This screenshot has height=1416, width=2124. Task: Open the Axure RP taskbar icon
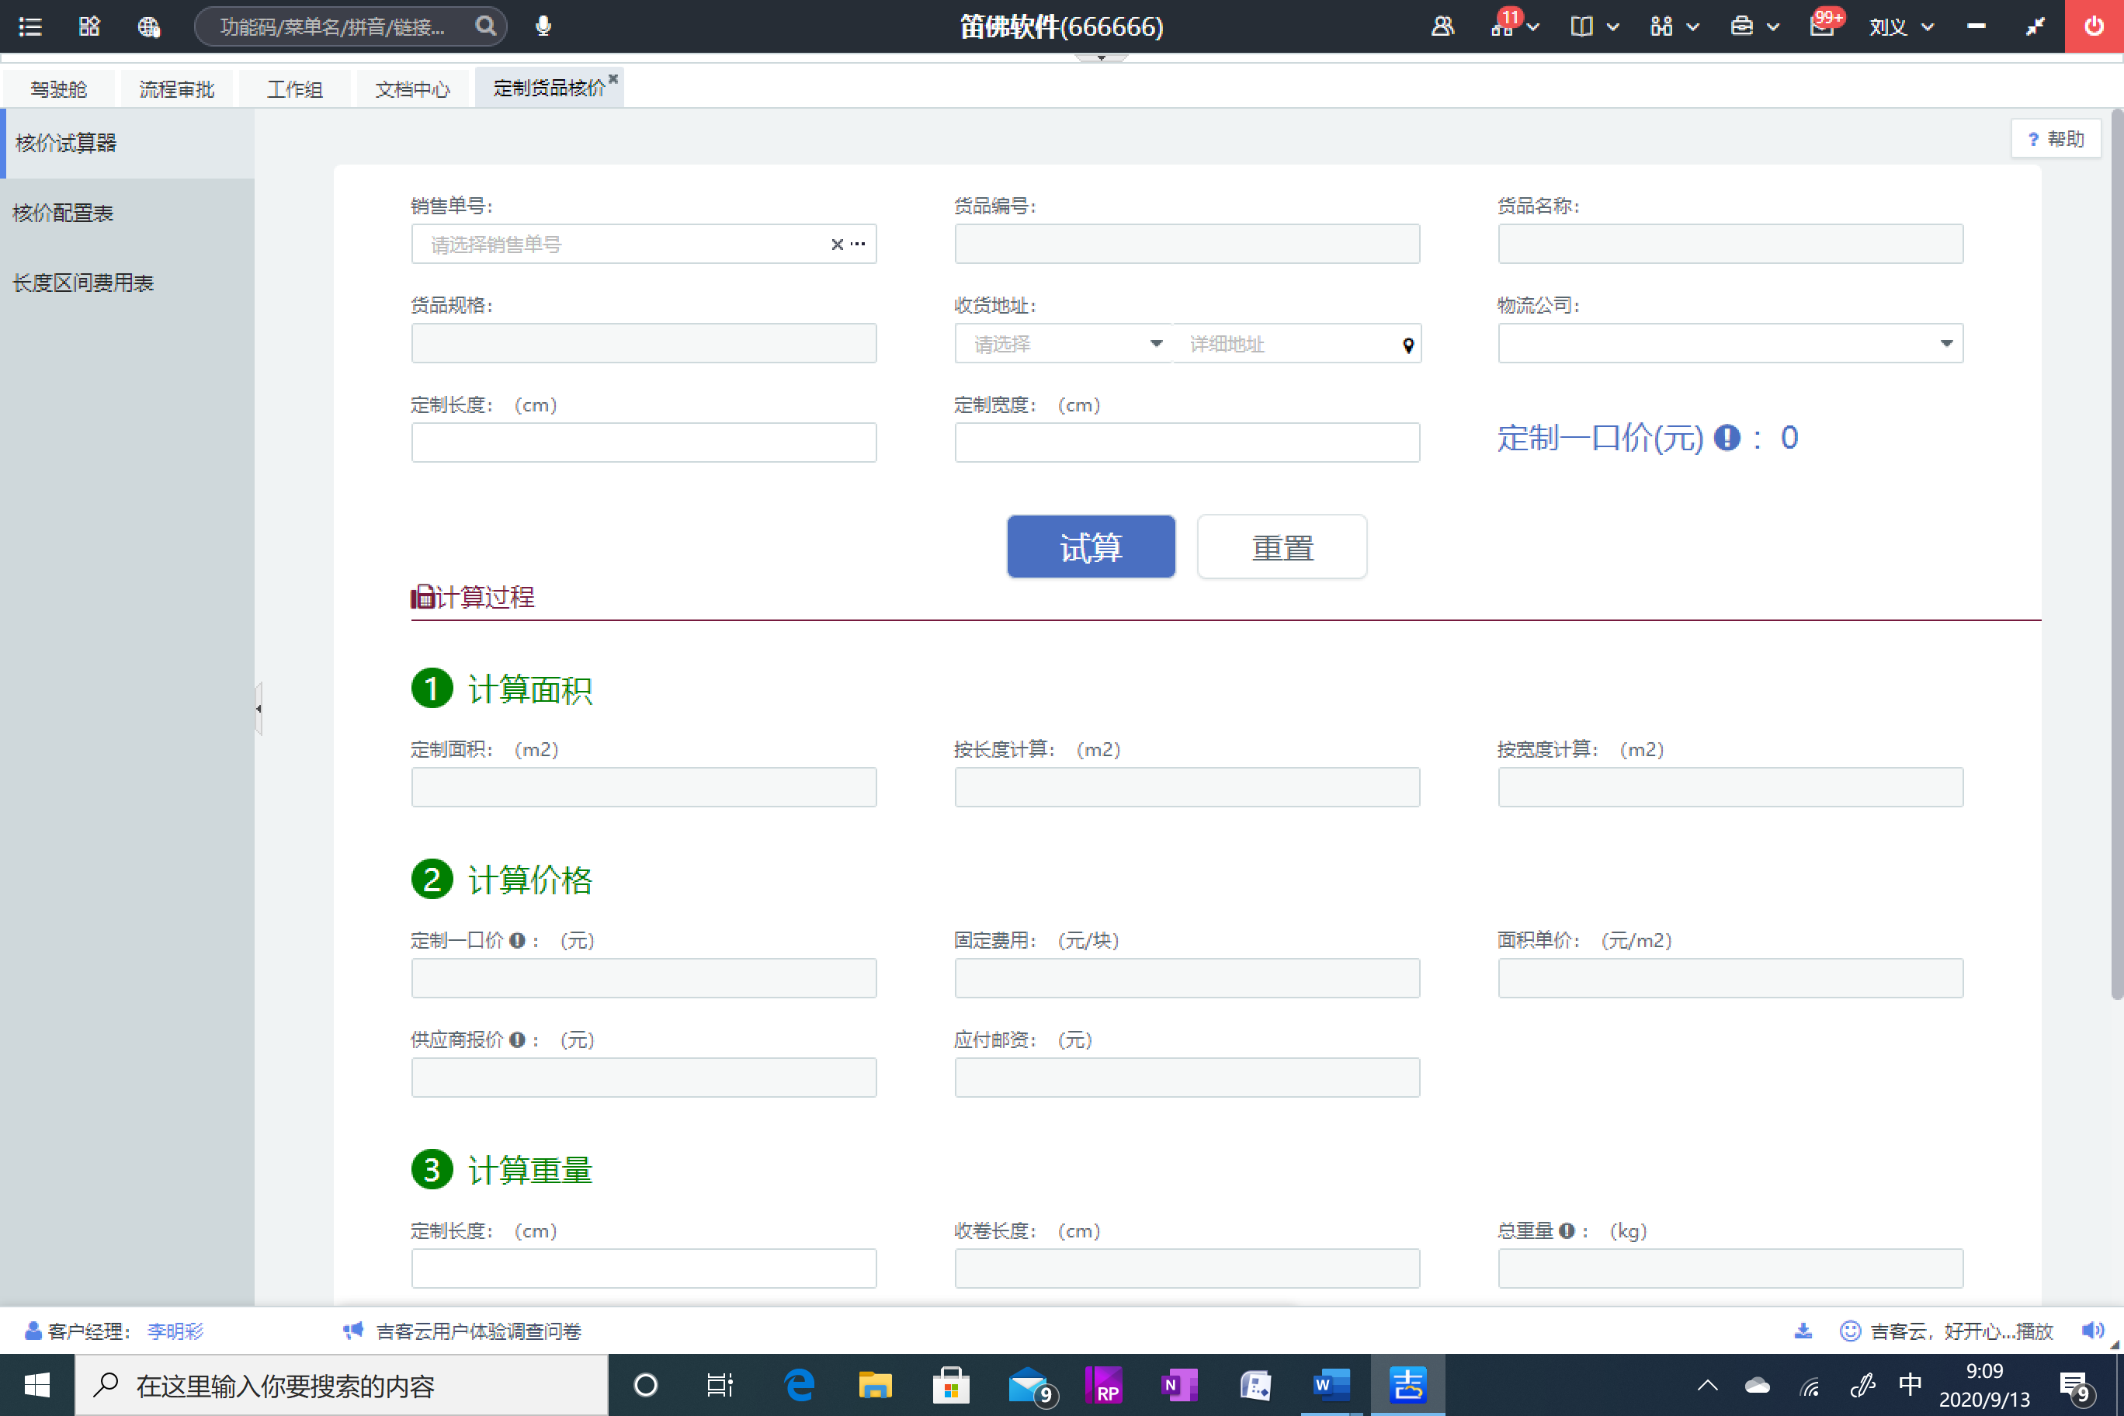(x=1104, y=1384)
